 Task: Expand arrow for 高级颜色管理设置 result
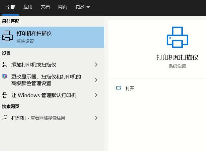point(96,80)
